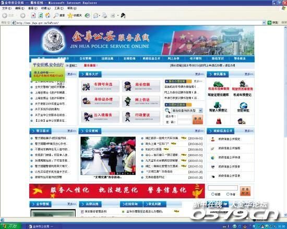Open 网上信访 online petition service
This screenshot has width=287, height=229.
[141, 101]
